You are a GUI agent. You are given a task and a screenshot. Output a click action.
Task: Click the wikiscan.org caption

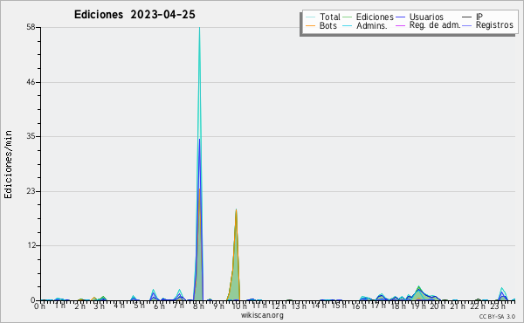(x=262, y=315)
